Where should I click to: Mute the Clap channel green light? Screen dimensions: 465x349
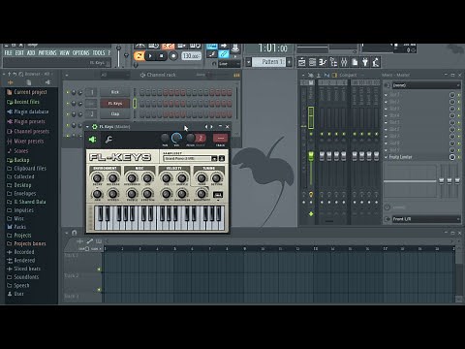[x=68, y=114]
